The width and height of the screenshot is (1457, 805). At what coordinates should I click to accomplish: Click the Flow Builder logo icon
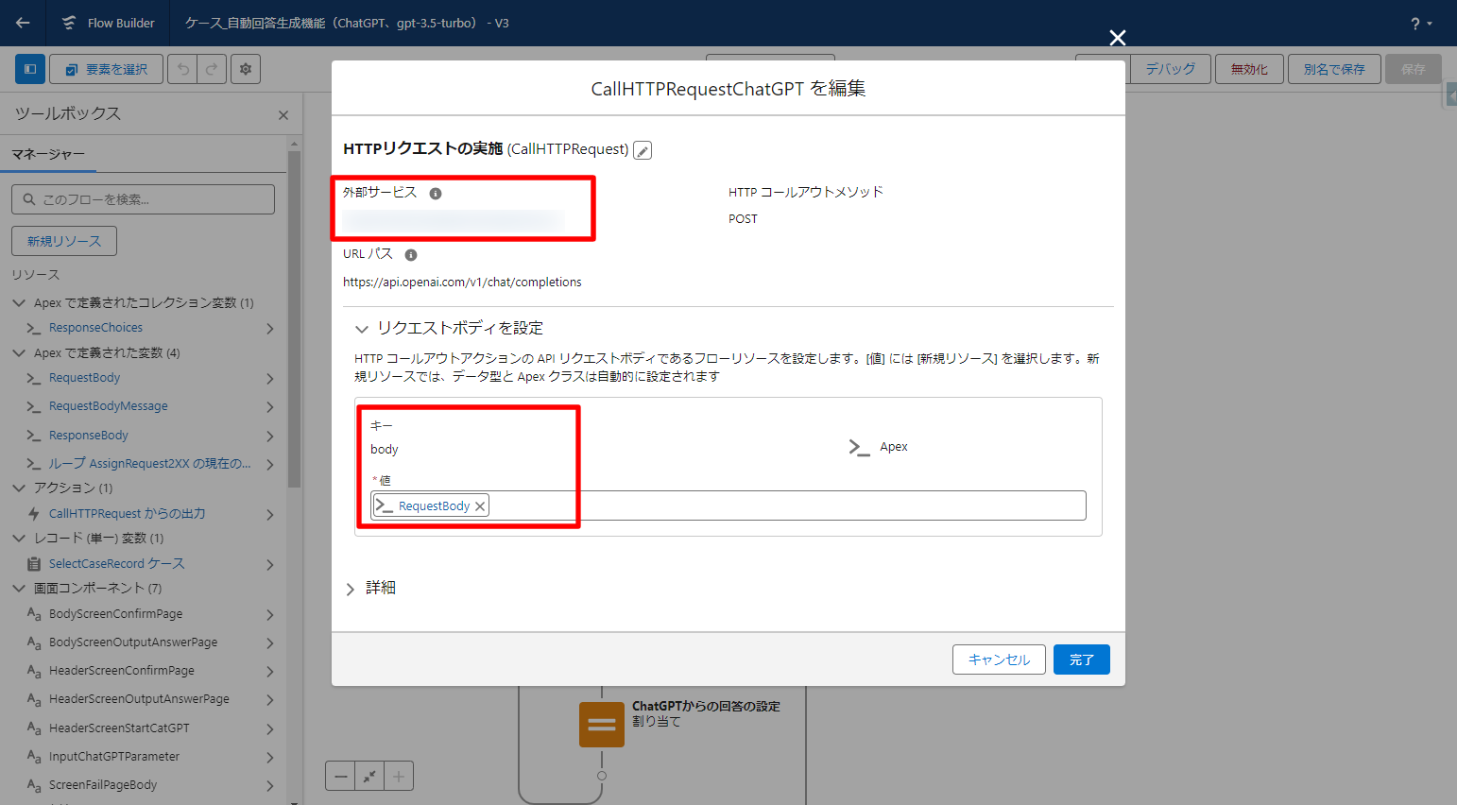[69, 23]
